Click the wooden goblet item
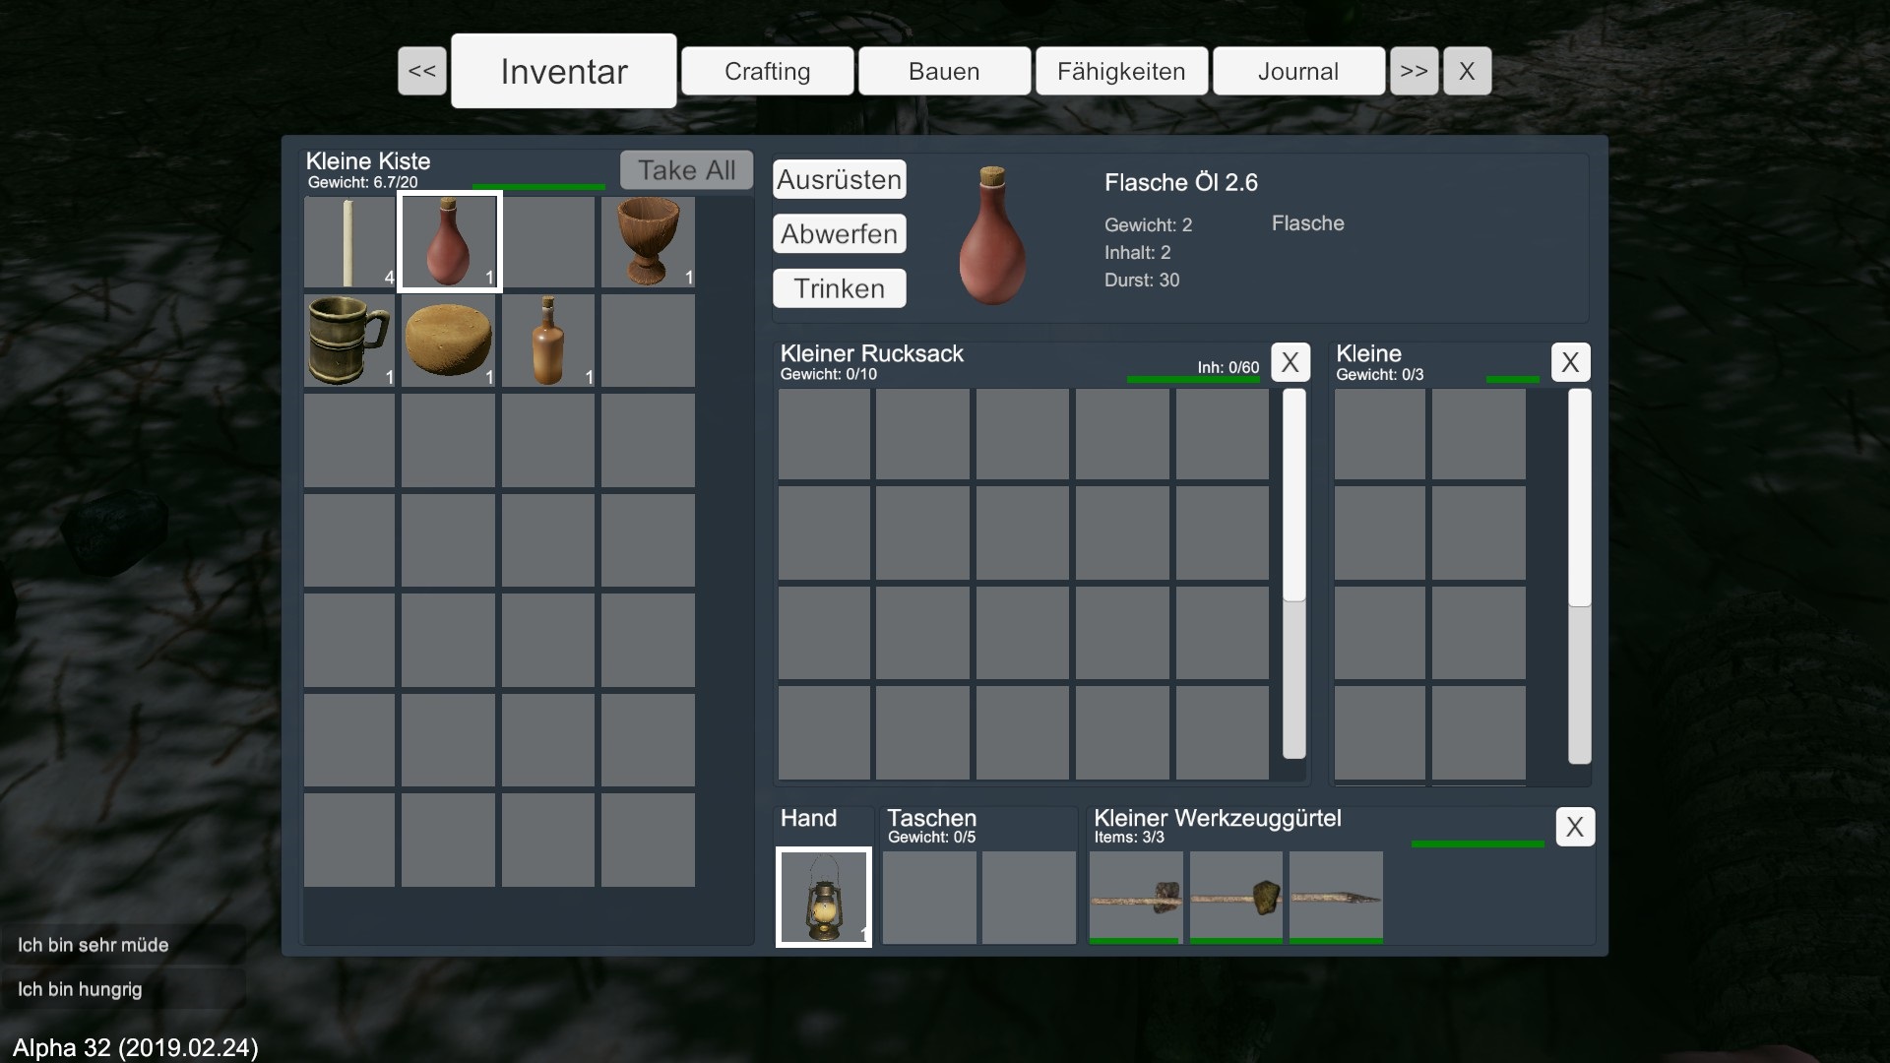The width and height of the screenshot is (1890, 1063). (x=648, y=242)
